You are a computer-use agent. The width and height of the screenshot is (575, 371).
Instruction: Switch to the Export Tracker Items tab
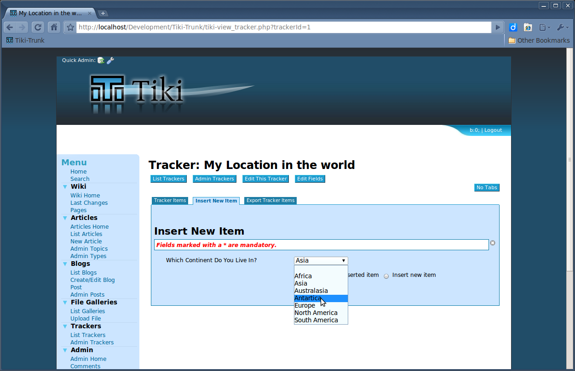[270, 201]
